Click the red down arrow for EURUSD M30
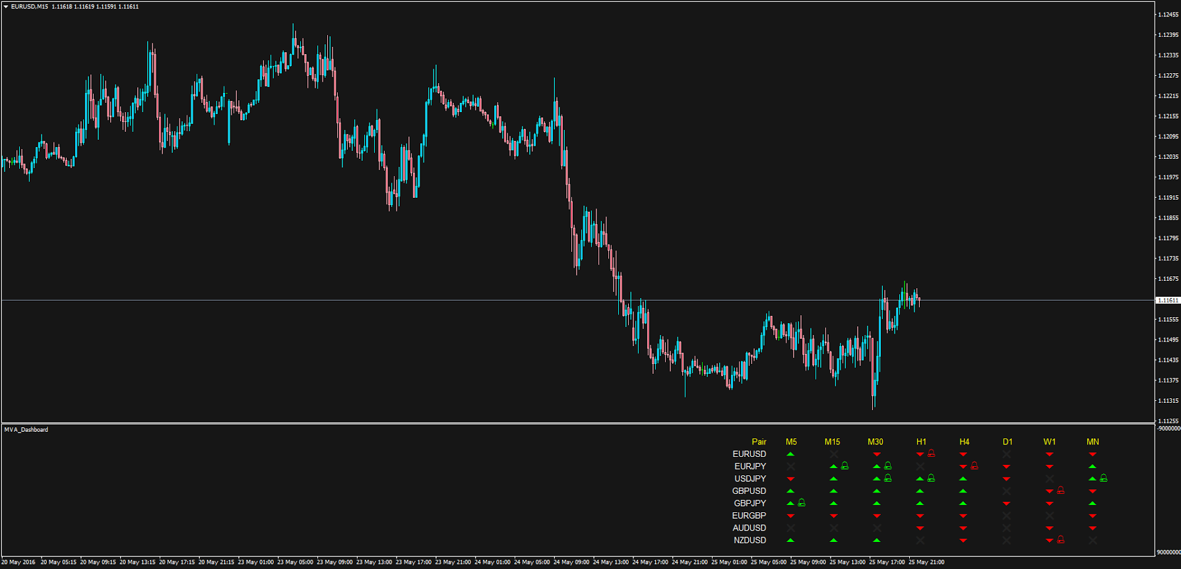 [x=877, y=454]
